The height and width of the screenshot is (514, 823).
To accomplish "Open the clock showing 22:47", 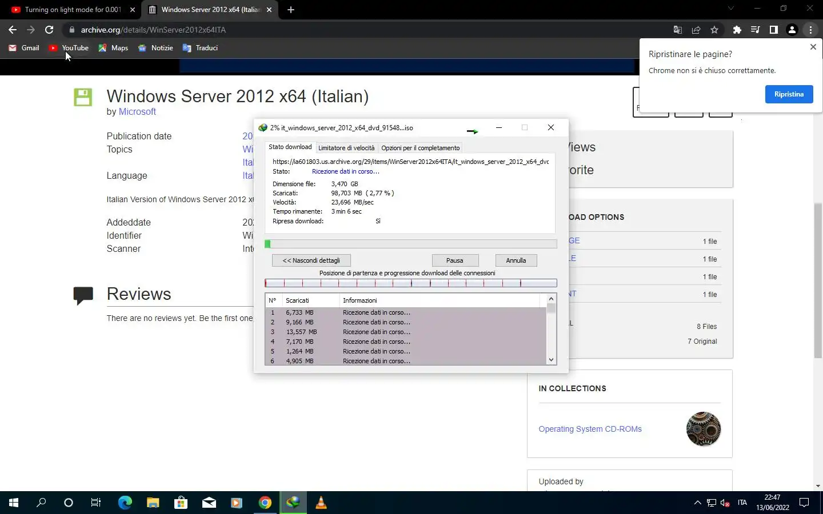I will pyautogui.click(x=773, y=503).
